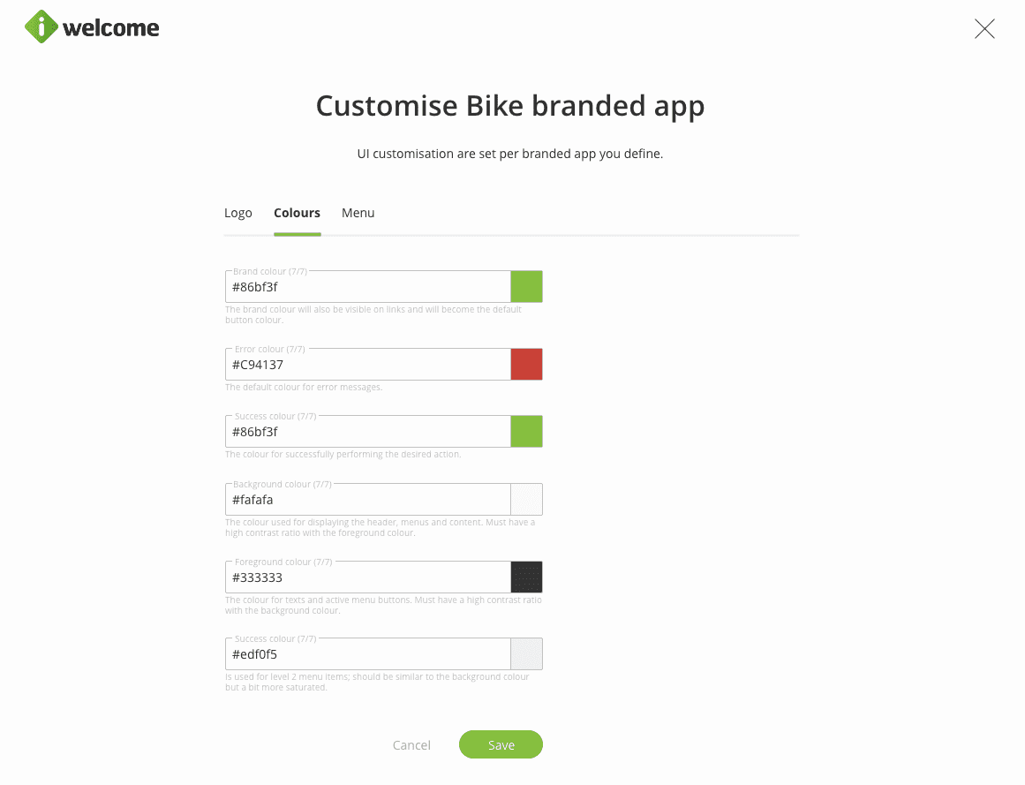Viewport: 1025px width, 785px height.
Task: Focus the Error colour input with #C94137
Action: pos(368,365)
